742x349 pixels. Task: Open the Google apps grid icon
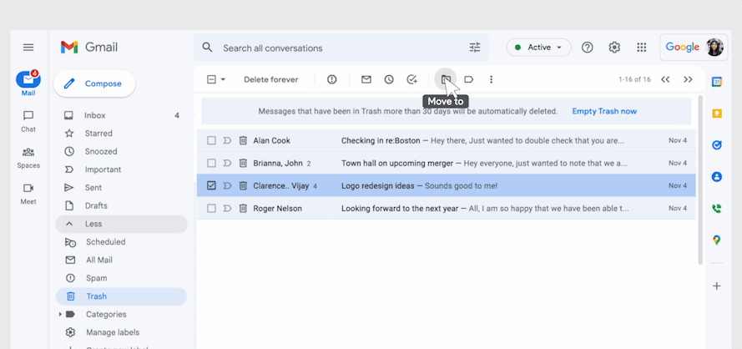tap(641, 48)
